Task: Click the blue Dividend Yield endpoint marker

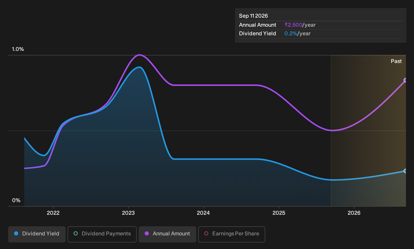Action: 406,171
